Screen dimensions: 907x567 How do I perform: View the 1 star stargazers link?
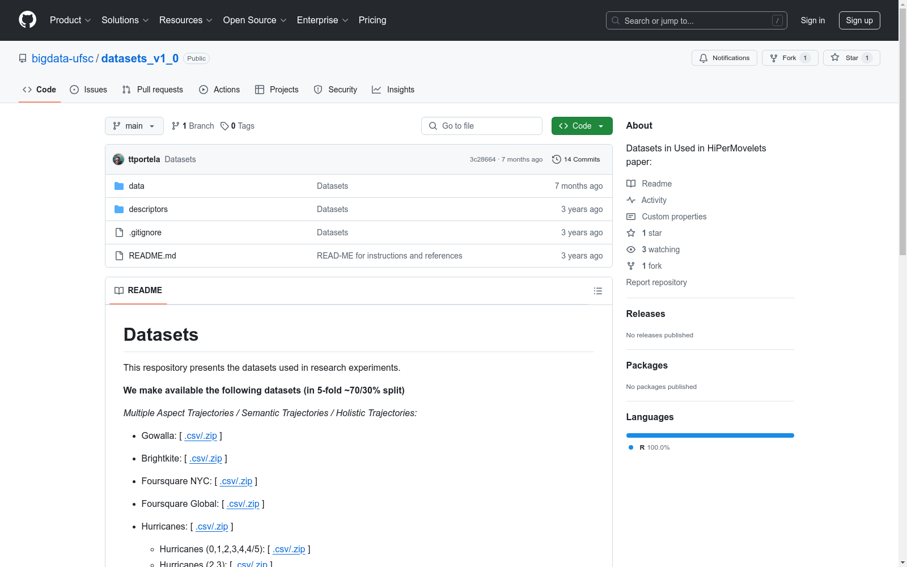tap(645, 233)
